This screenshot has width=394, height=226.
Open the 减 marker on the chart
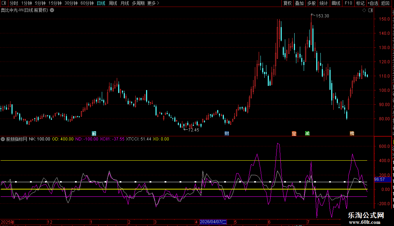[x=307, y=133]
